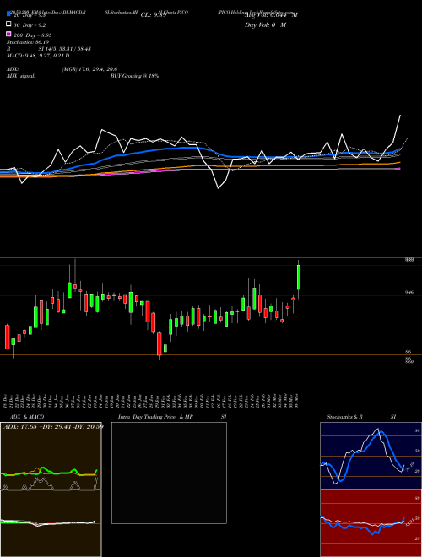The image size is (422, 557).
Task: Click the ADX '(MGR) 17.6, 29.4, 20.6' values
Action: 89,69
